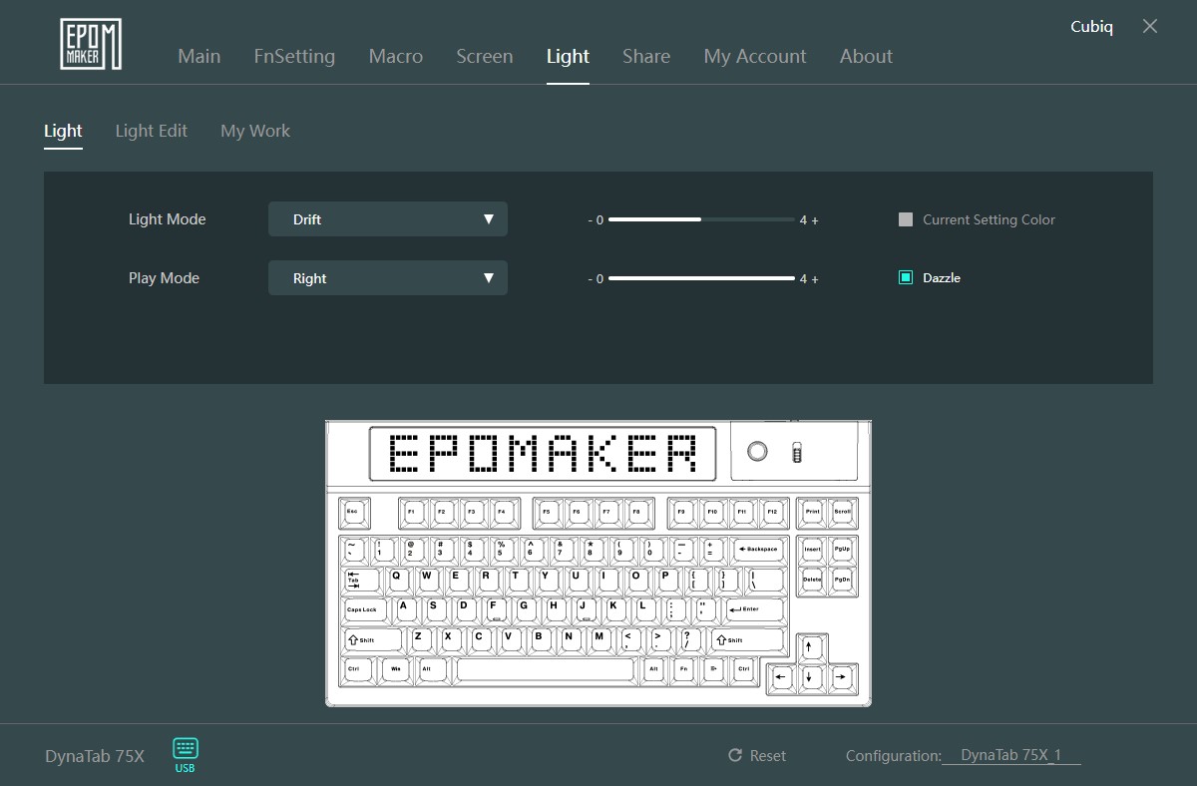Open the My Account tab
1197x786 pixels.
(x=755, y=57)
